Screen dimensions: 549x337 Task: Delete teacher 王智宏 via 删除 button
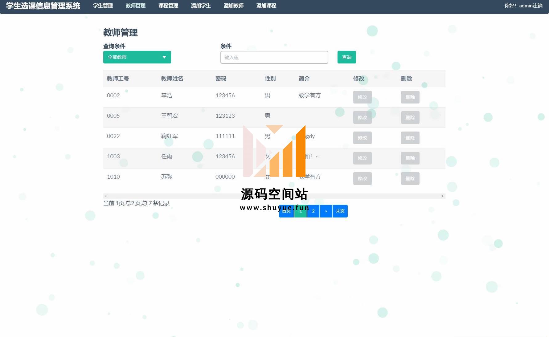coord(410,118)
